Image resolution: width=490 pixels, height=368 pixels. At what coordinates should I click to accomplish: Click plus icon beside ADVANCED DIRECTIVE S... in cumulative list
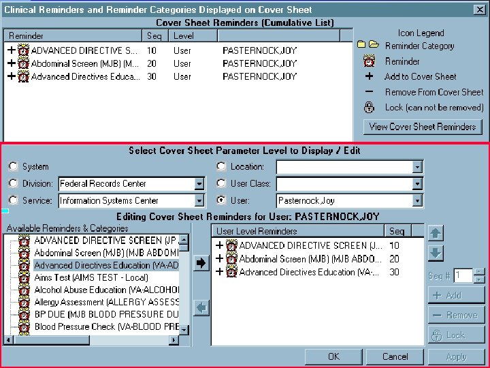point(12,50)
